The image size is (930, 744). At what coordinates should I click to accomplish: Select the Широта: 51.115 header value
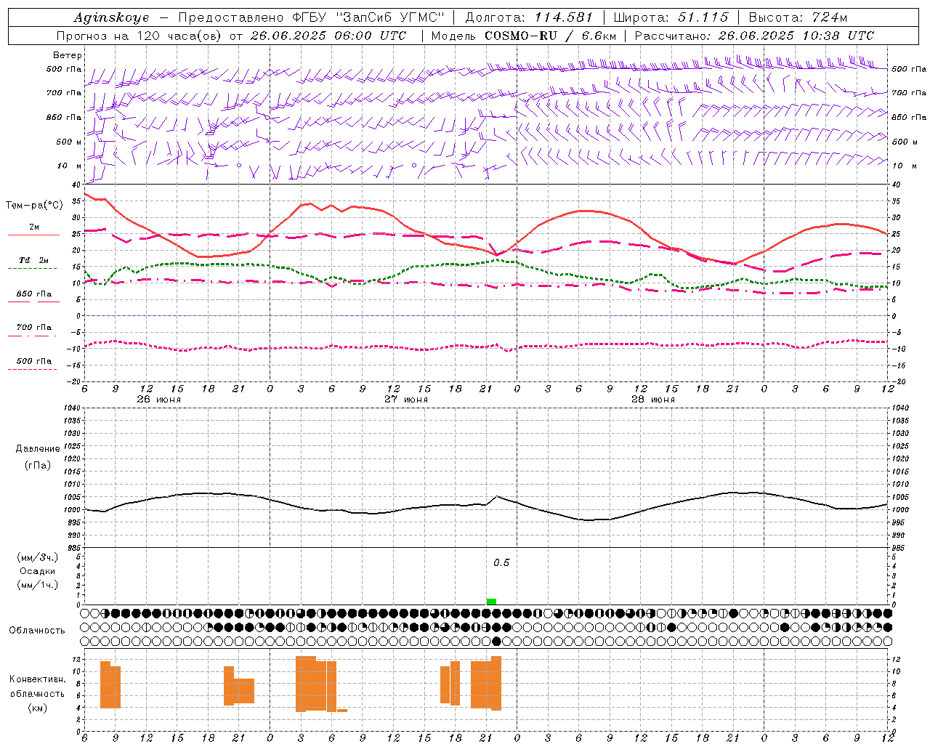point(671,17)
